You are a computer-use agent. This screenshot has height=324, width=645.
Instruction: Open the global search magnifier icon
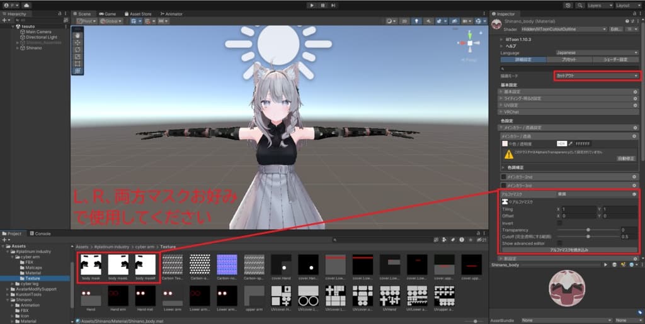point(579,5)
